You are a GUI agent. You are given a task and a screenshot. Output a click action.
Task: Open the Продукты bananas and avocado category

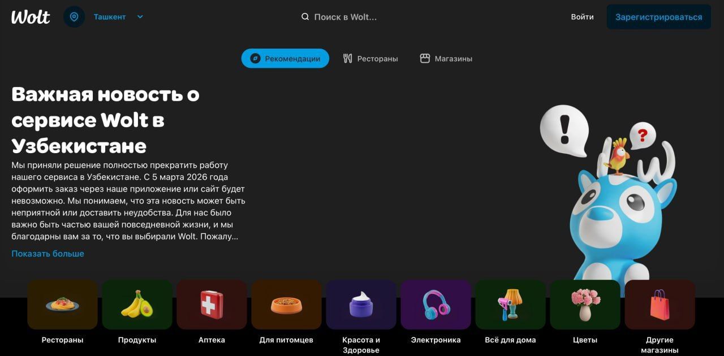click(137, 305)
